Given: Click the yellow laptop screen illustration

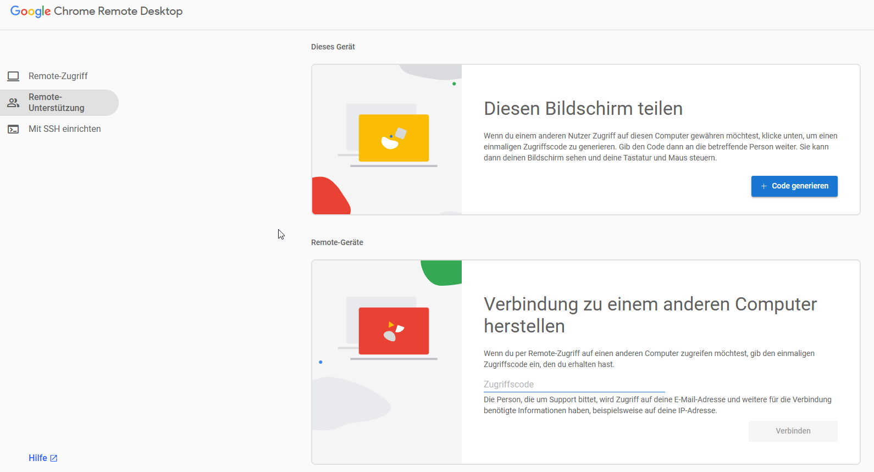Looking at the screenshot, I should pos(394,138).
